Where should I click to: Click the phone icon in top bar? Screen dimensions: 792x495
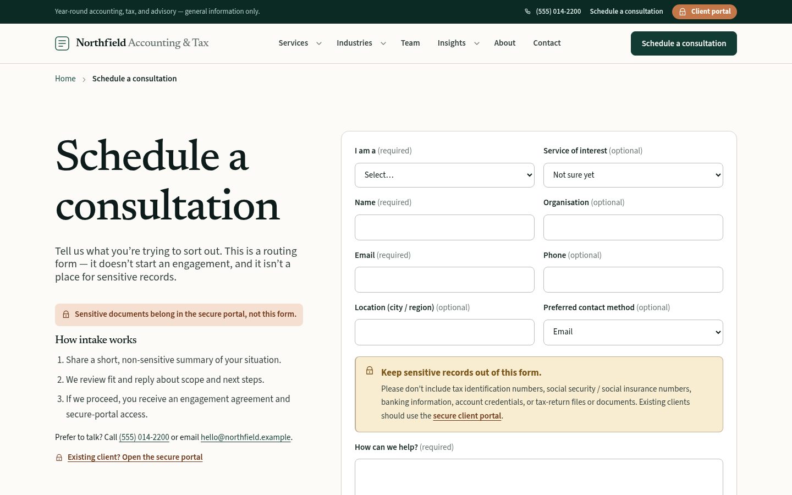click(x=527, y=12)
